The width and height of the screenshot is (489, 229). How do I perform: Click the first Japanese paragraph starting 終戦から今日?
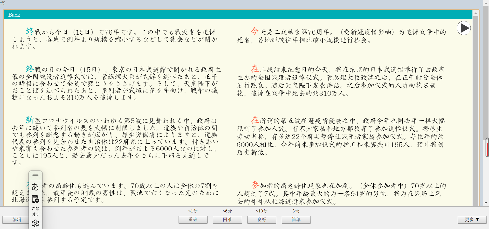115,39
